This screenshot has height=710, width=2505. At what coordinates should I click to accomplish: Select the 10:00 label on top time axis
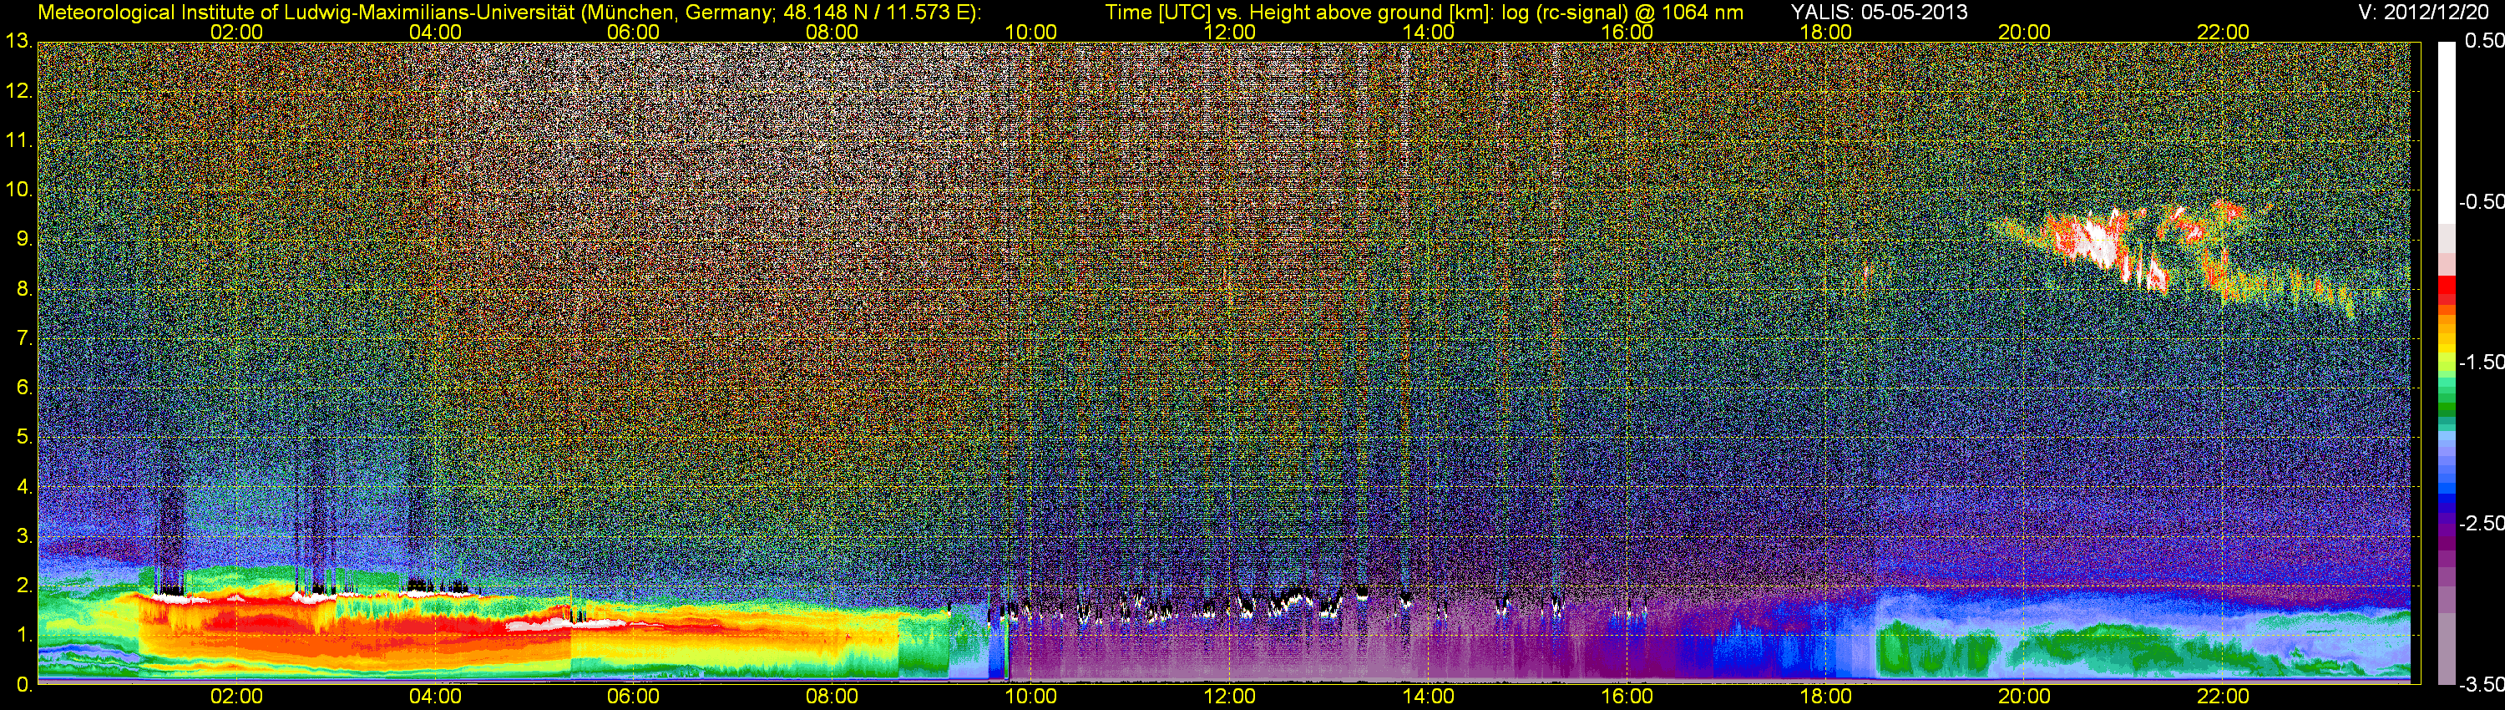(1030, 32)
